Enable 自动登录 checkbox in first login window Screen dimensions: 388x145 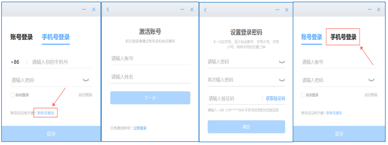point(12,95)
